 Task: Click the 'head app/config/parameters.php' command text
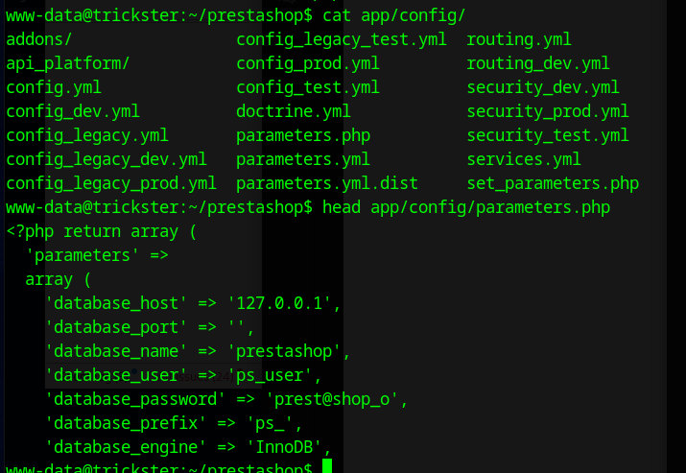point(466,207)
